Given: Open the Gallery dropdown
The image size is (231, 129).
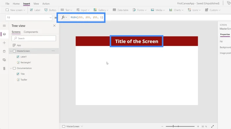Looking at the screenshot, I should pyautogui.click(x=101, y=10).
